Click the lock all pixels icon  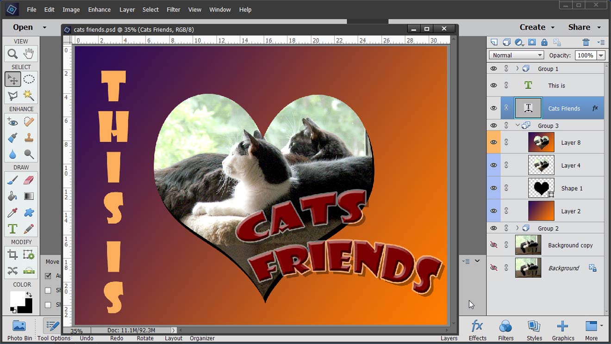(544, 42)
